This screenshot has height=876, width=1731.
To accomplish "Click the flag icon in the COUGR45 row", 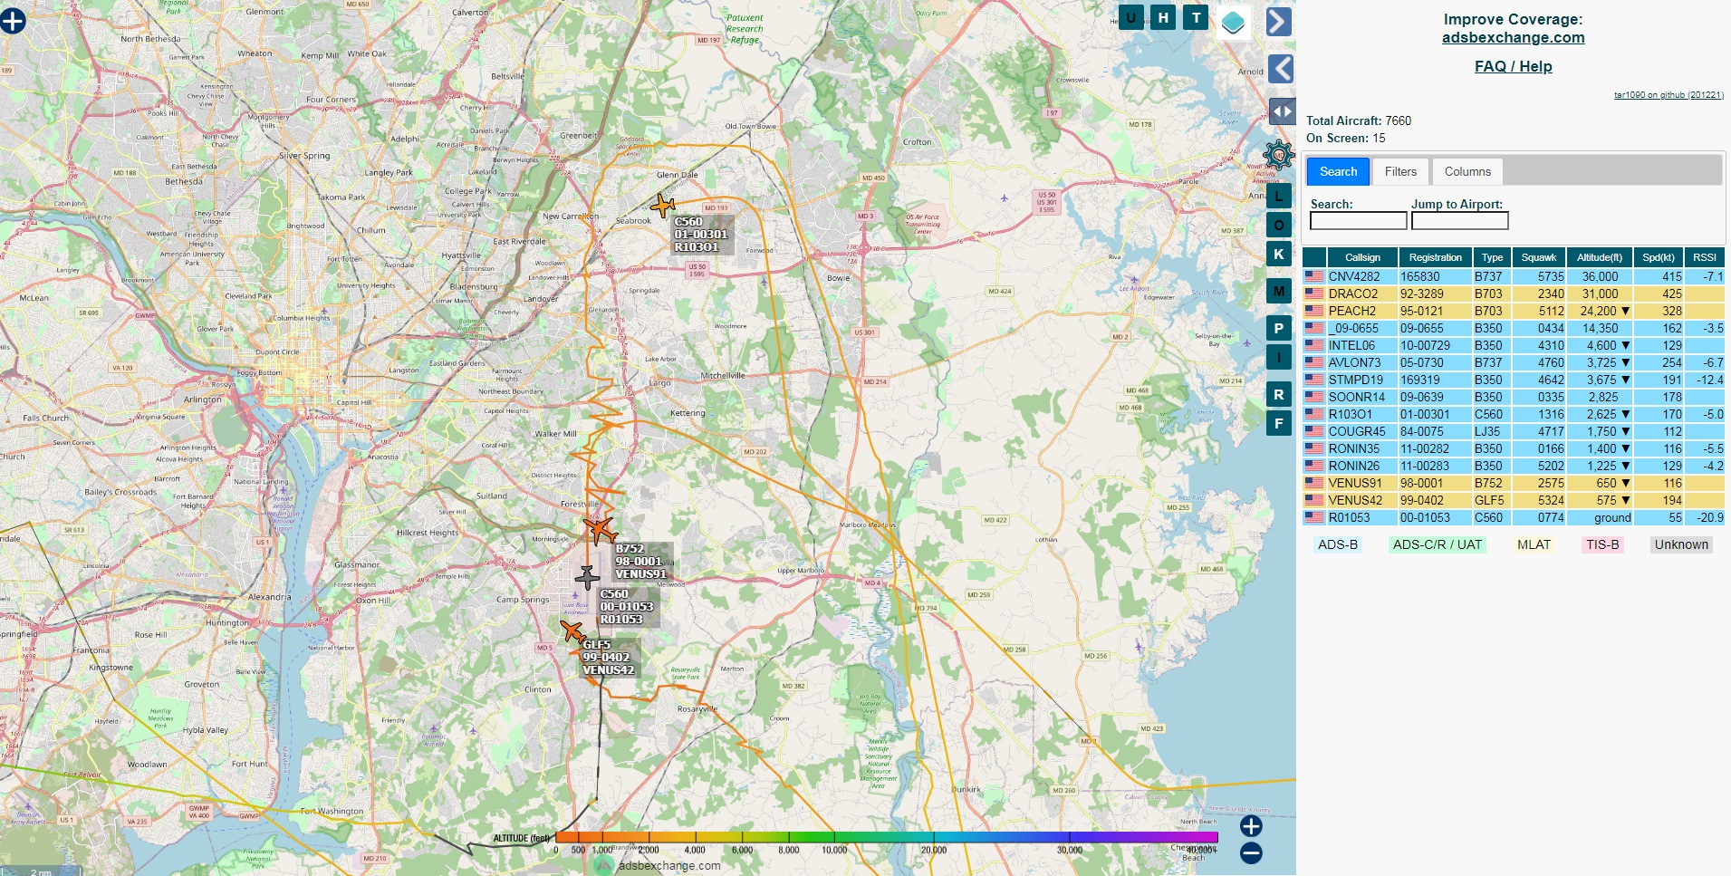I will point(1314,431).
